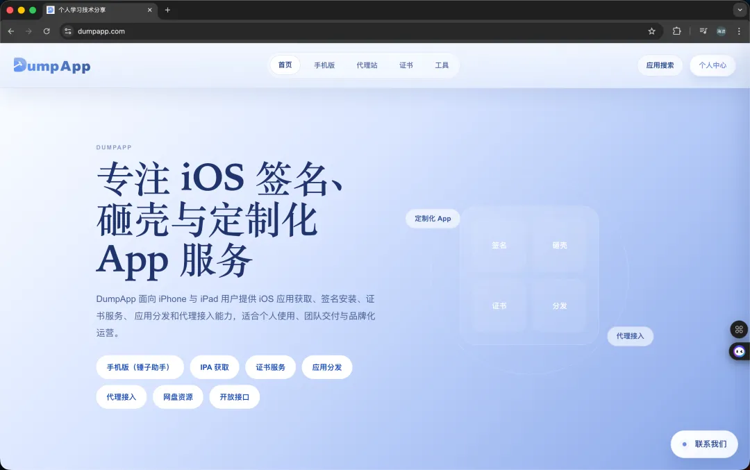Open the media control icon

point(703,31)
